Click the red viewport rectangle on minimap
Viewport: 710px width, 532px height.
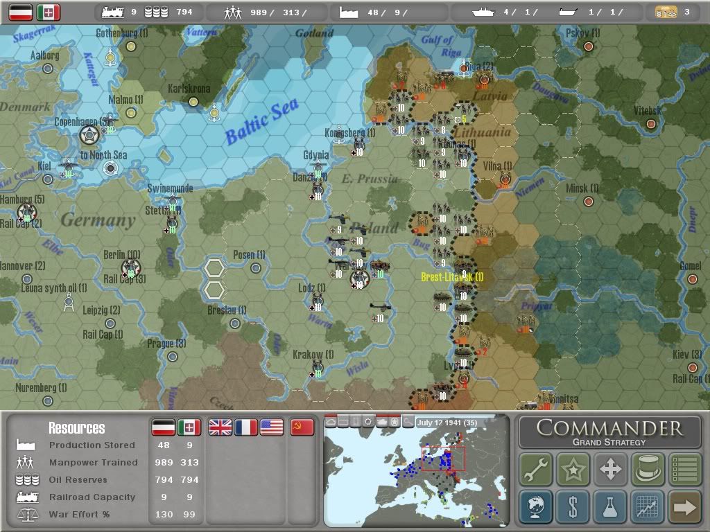(443, 459)
